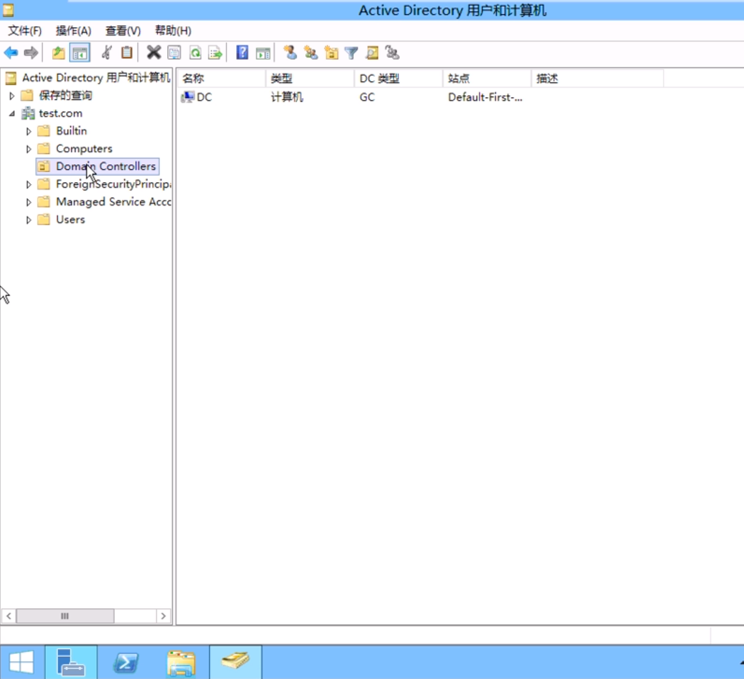Select the Users folder
Screen dimensions: 744x679
(x=70, y=219)
